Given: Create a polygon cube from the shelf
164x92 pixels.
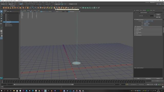Looking at the screenshot, I should click(6, 8).
